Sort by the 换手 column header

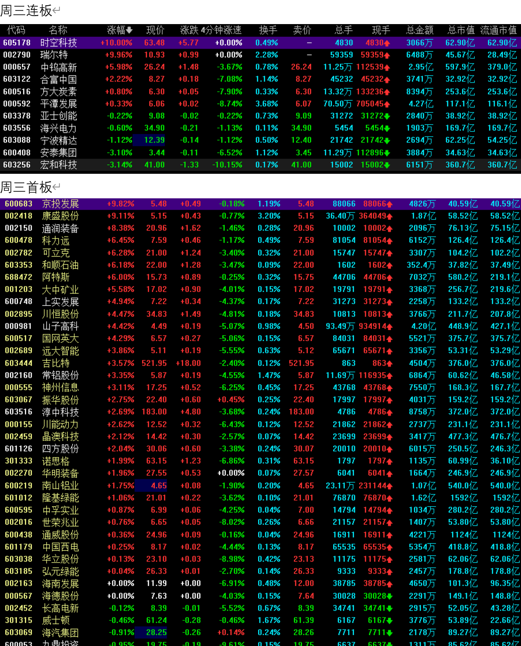(268, 30)
